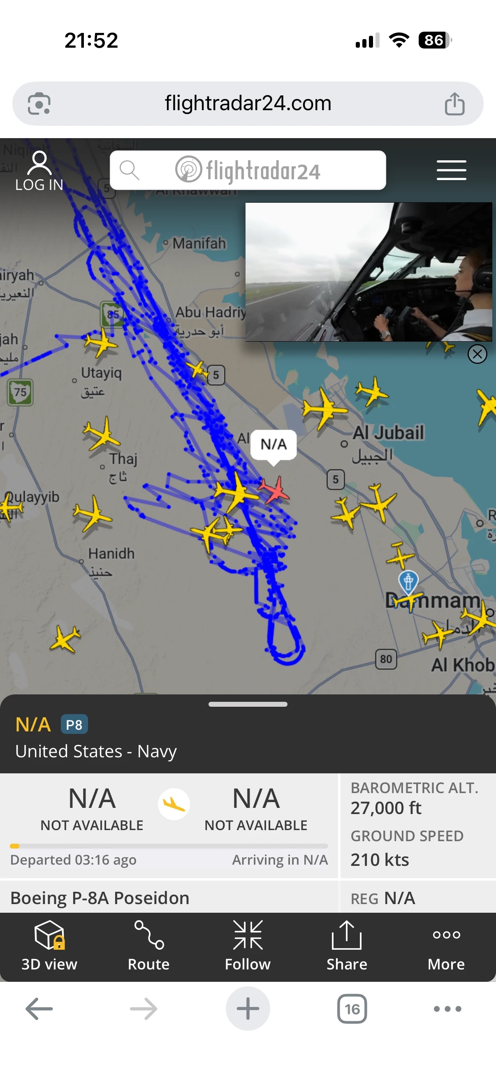Expand the flight details panel handle

coord(248,704)
